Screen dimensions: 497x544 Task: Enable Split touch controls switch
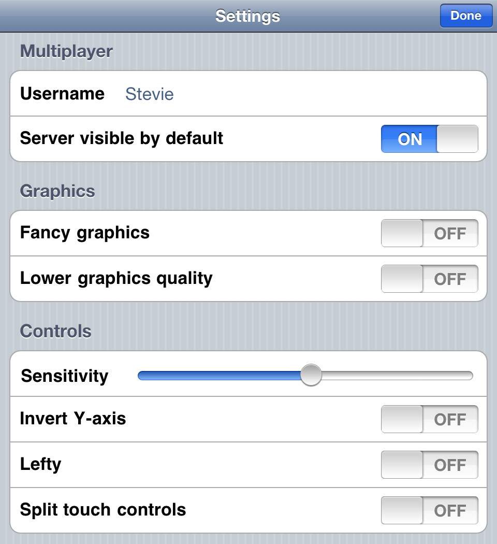point(429,510)
